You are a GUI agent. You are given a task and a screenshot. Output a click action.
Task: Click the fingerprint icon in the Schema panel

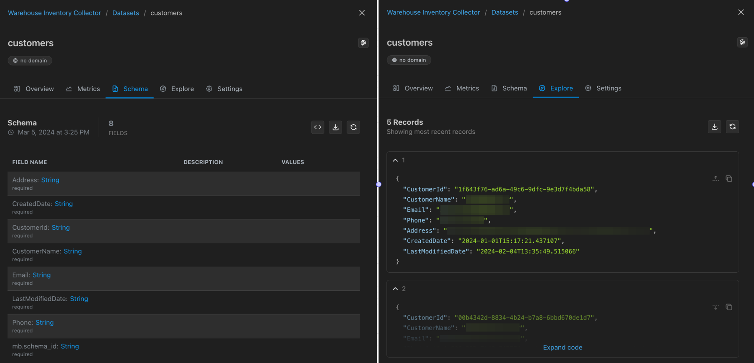click(363, 43)
